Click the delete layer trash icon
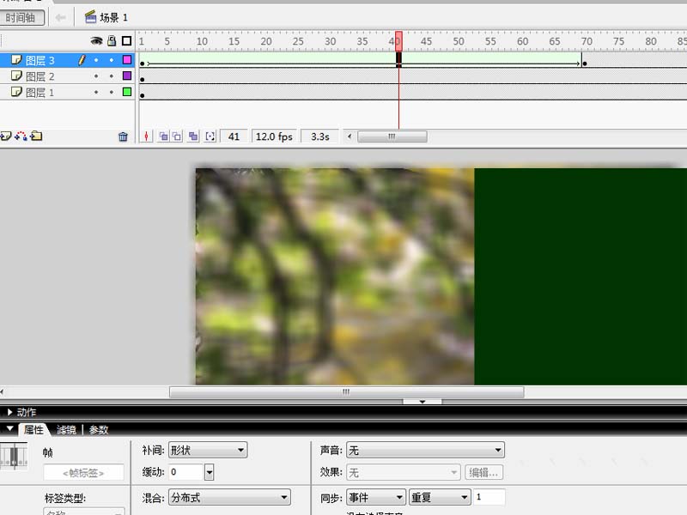Screen dimensions: 687x515 [123, 136]
